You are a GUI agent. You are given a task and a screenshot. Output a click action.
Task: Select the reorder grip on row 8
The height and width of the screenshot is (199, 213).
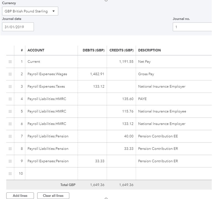[x=10, y=149]
